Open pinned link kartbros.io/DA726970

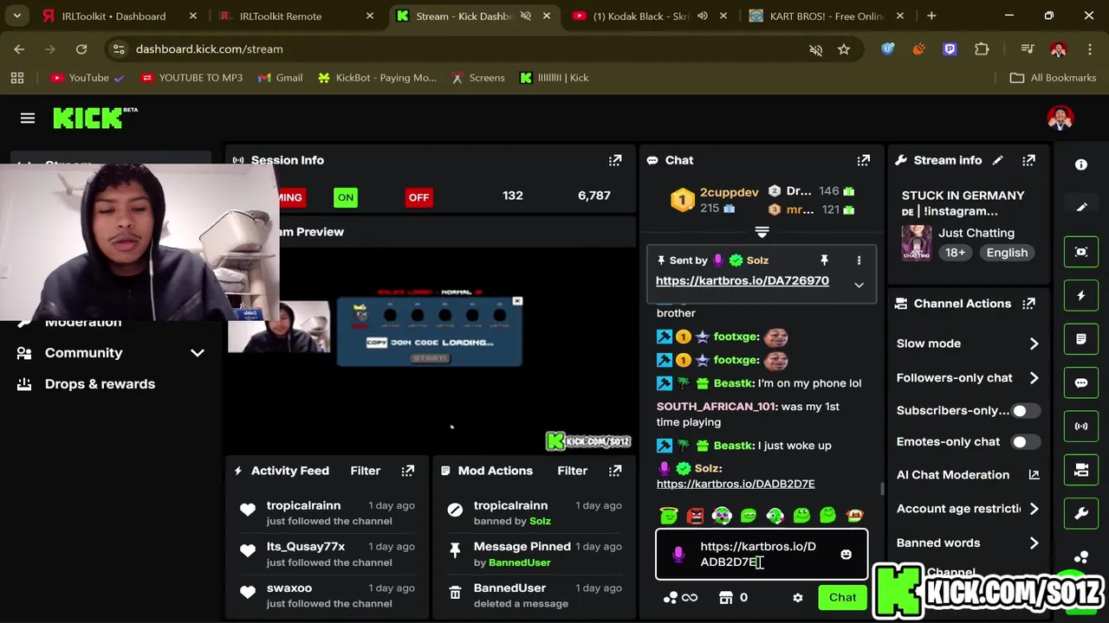(x=743, y=281)
